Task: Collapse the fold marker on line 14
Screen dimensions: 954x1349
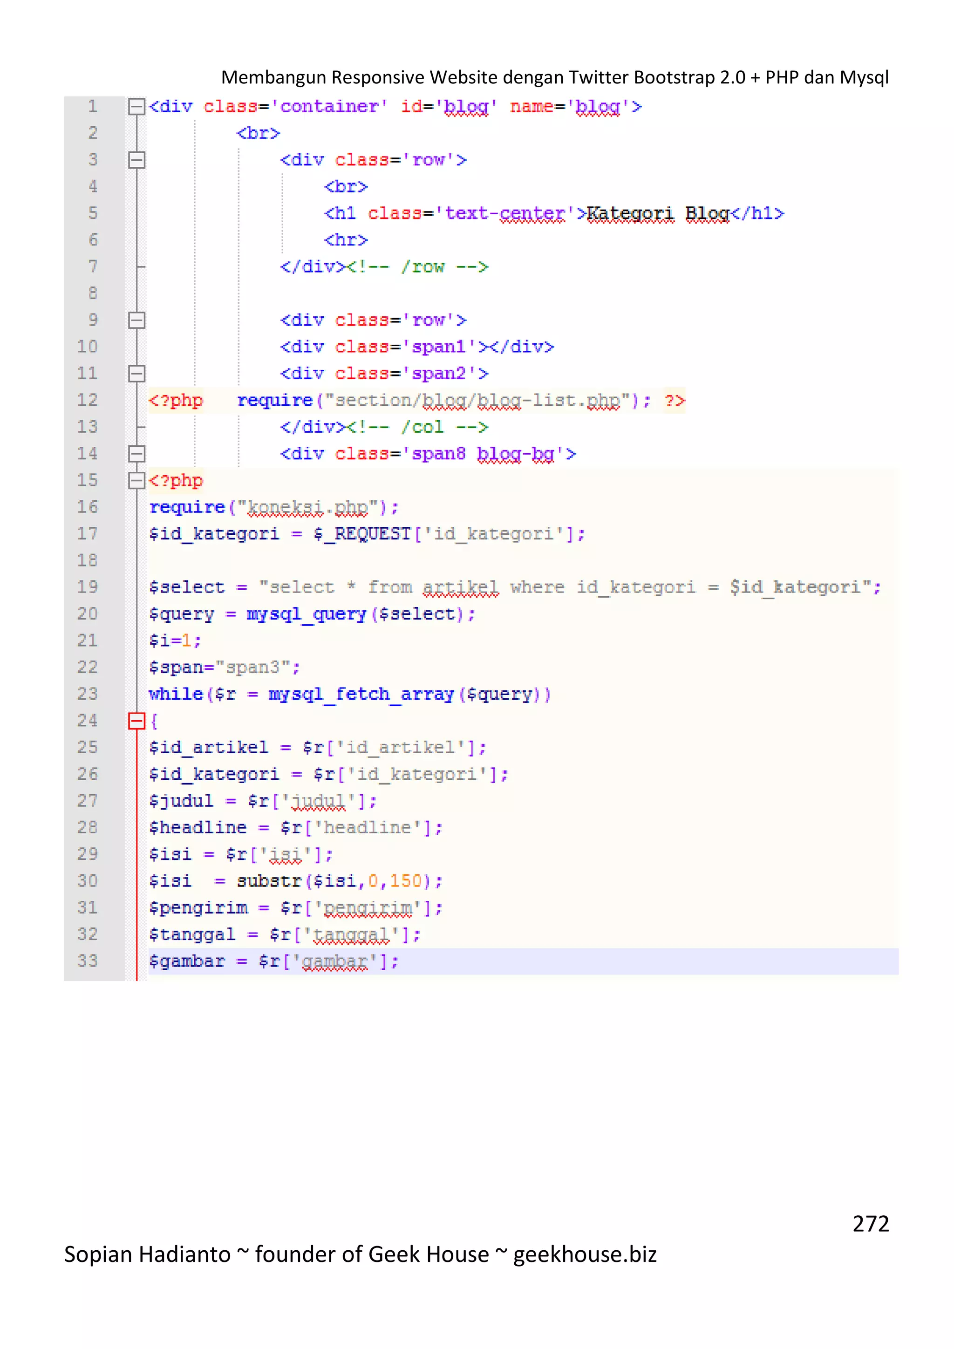Action: click(x=136, y=454)
